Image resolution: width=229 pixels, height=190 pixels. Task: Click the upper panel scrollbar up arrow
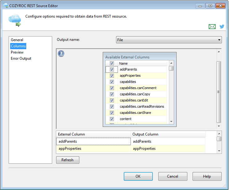click(219, 52)
